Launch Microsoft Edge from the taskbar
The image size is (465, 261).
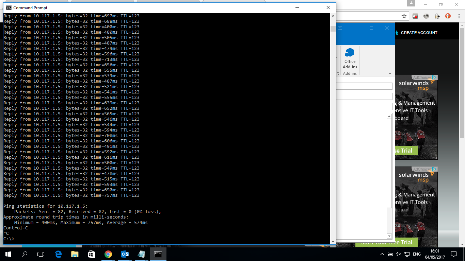click(58, 254)
